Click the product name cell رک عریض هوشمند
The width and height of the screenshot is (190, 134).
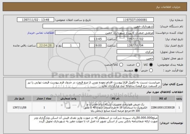[x=115, y=108]
